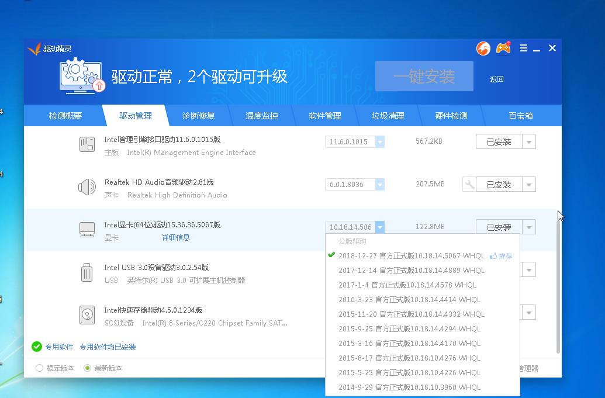Click the wrench icon for Realtek audio driver
This screenshot has height=398, width=605.
click(469, 185)
